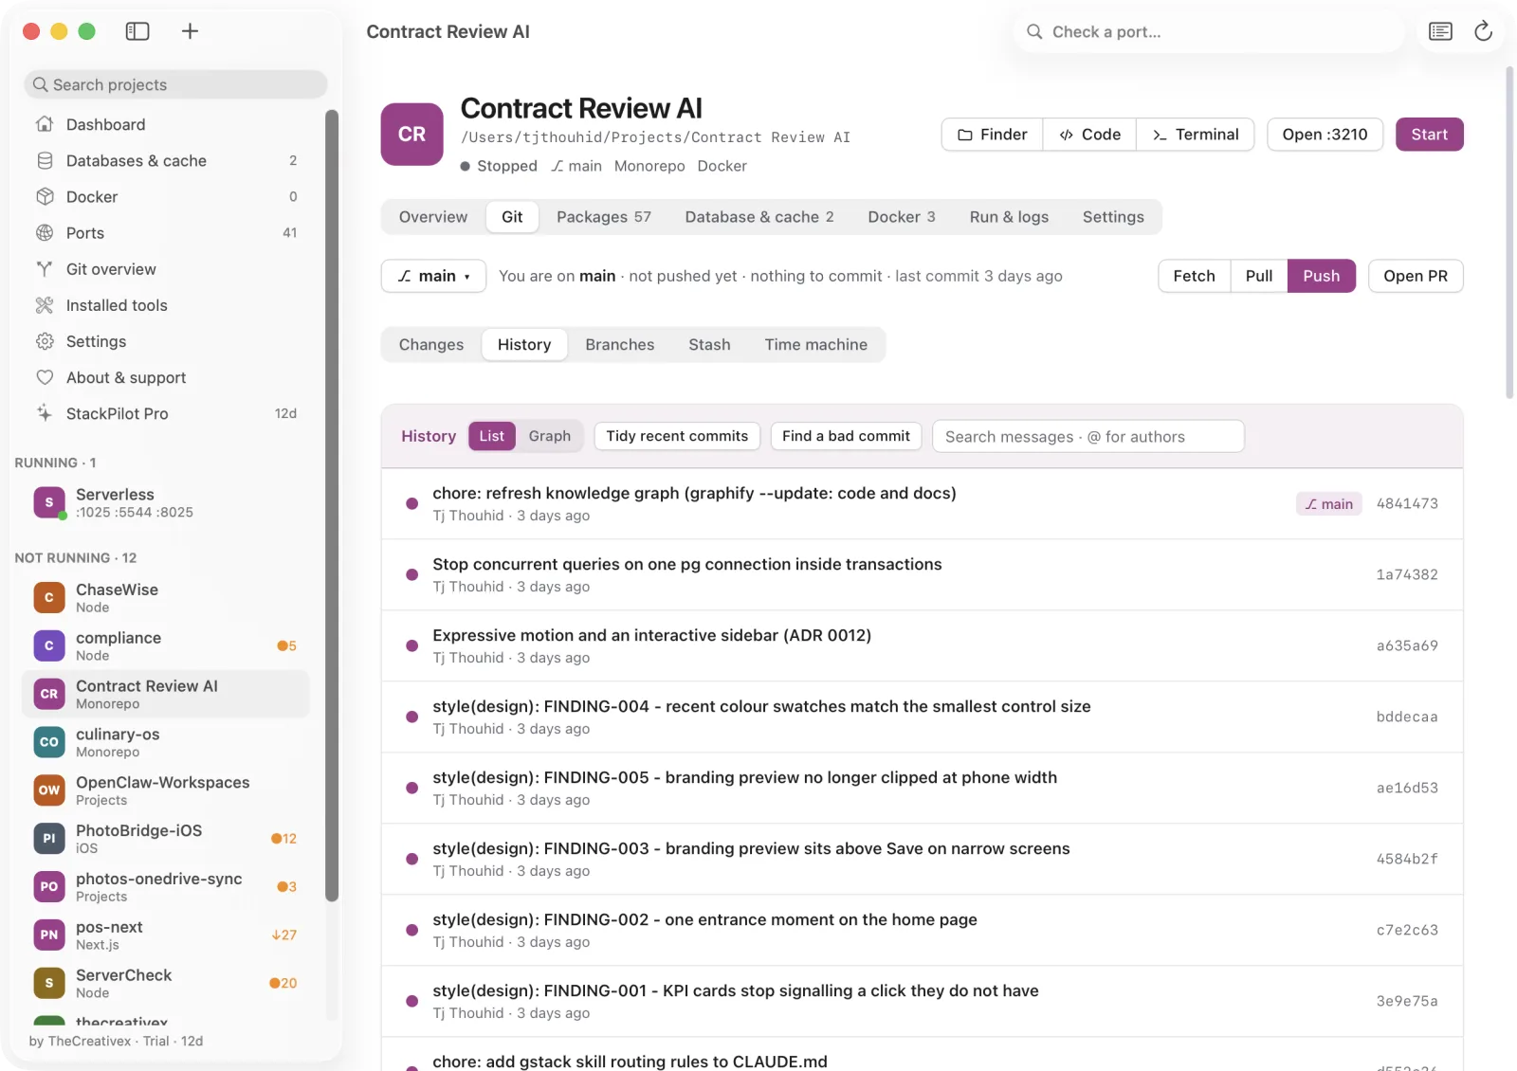This screenshot has width=1517, height=1071.
Task: Click the culinary-os CO avatar
Action: tap(49, 742)
